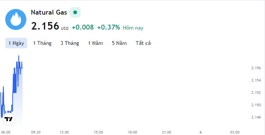Switch to the 1 Tháng range
The height and width of the screenshot is (135, 265).
coord(42,43)
